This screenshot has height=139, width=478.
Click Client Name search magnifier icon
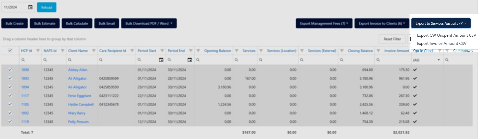tap(70, 60)
